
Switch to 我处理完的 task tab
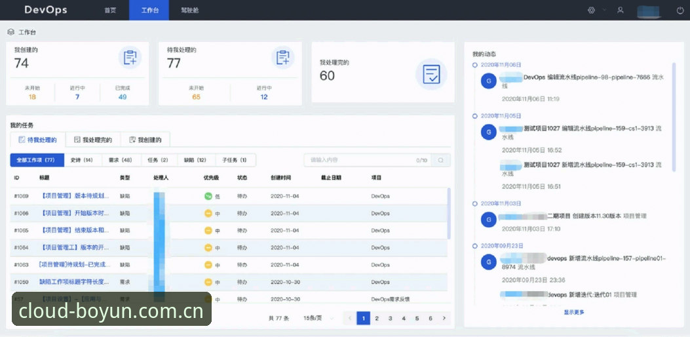[93, 140]
